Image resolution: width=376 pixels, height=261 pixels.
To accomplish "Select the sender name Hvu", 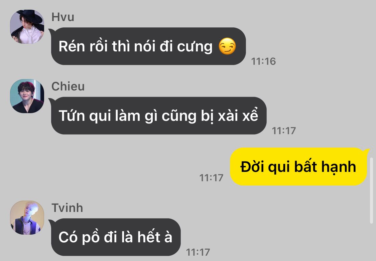I will point(63,17).
